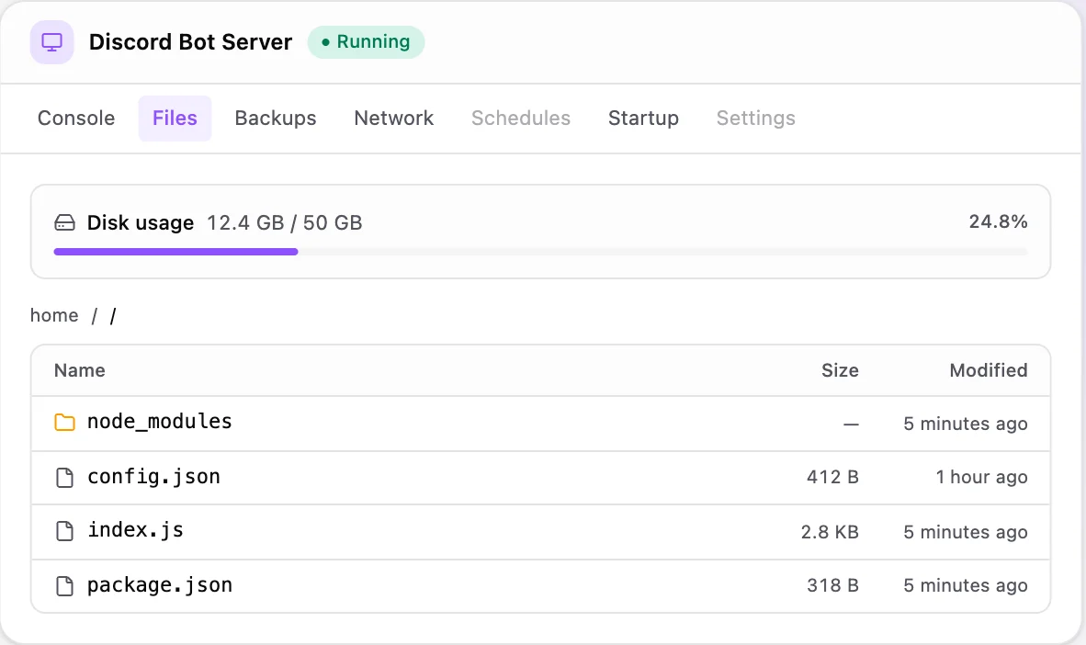Click the Disk usage label
Viewport: 1086px width, 645px height.
[x=141, y=222]
